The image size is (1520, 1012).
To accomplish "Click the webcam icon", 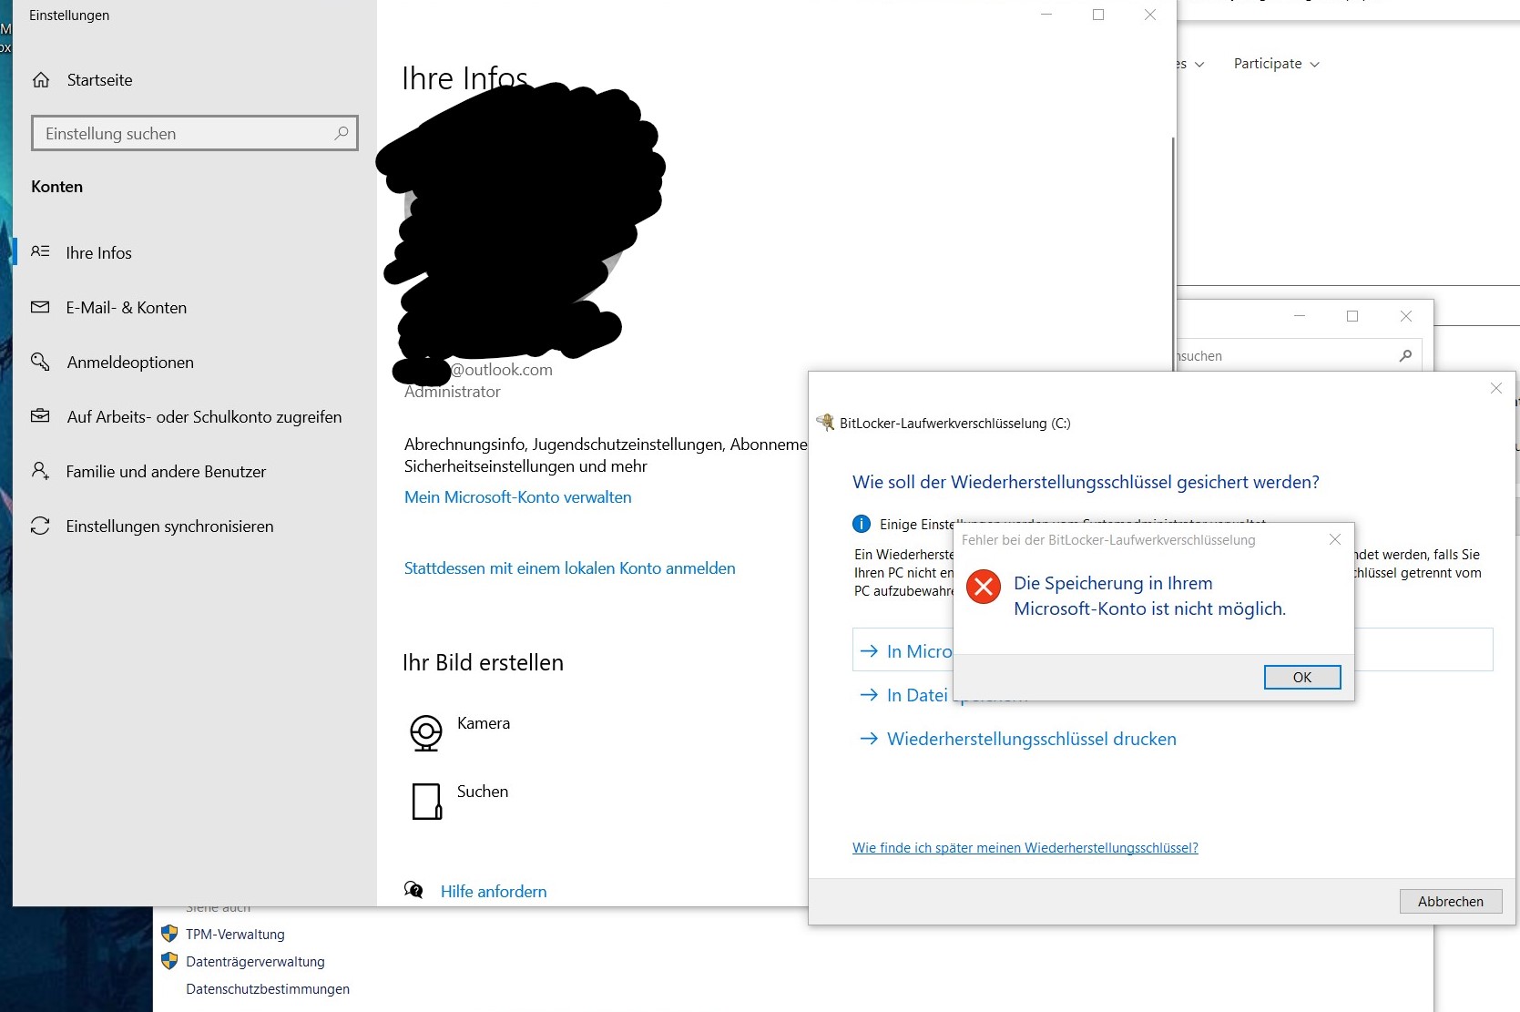I will click(x=425, y=732).
